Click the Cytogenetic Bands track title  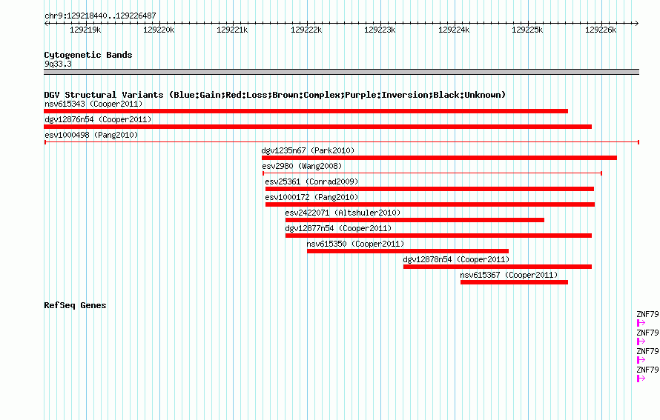tap(88, 55)
